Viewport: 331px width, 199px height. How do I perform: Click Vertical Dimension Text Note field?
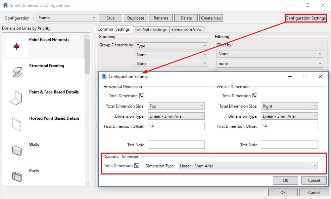click(289, 145)
